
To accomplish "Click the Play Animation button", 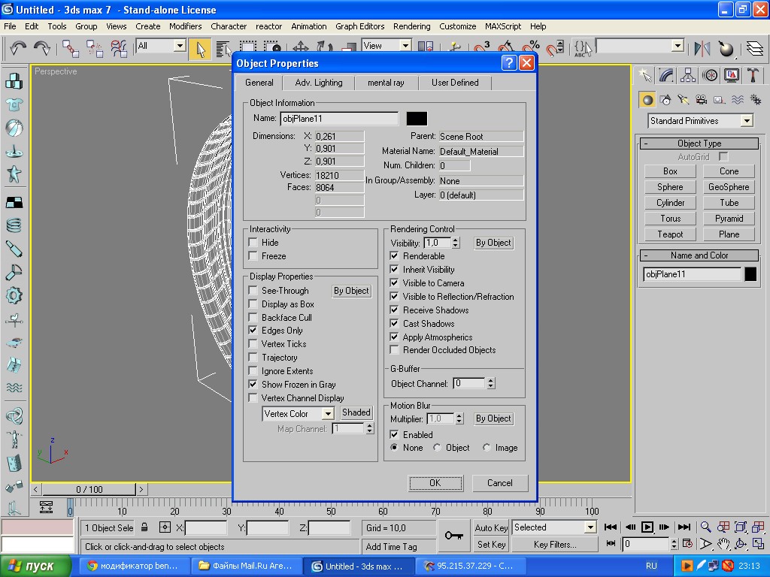I will [x=647, y=527].
